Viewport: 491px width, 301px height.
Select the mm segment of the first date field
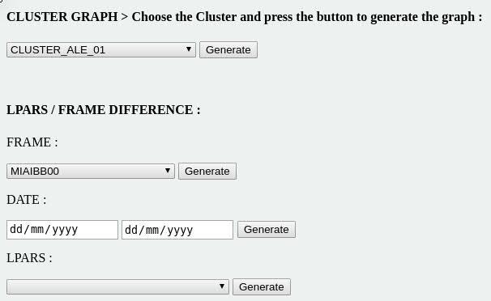click(x=37, y=230)
